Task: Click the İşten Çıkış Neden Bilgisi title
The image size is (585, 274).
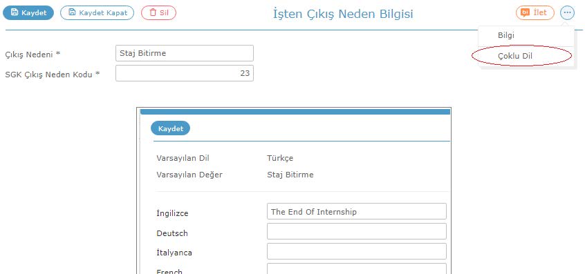Action: click(343, 14)
